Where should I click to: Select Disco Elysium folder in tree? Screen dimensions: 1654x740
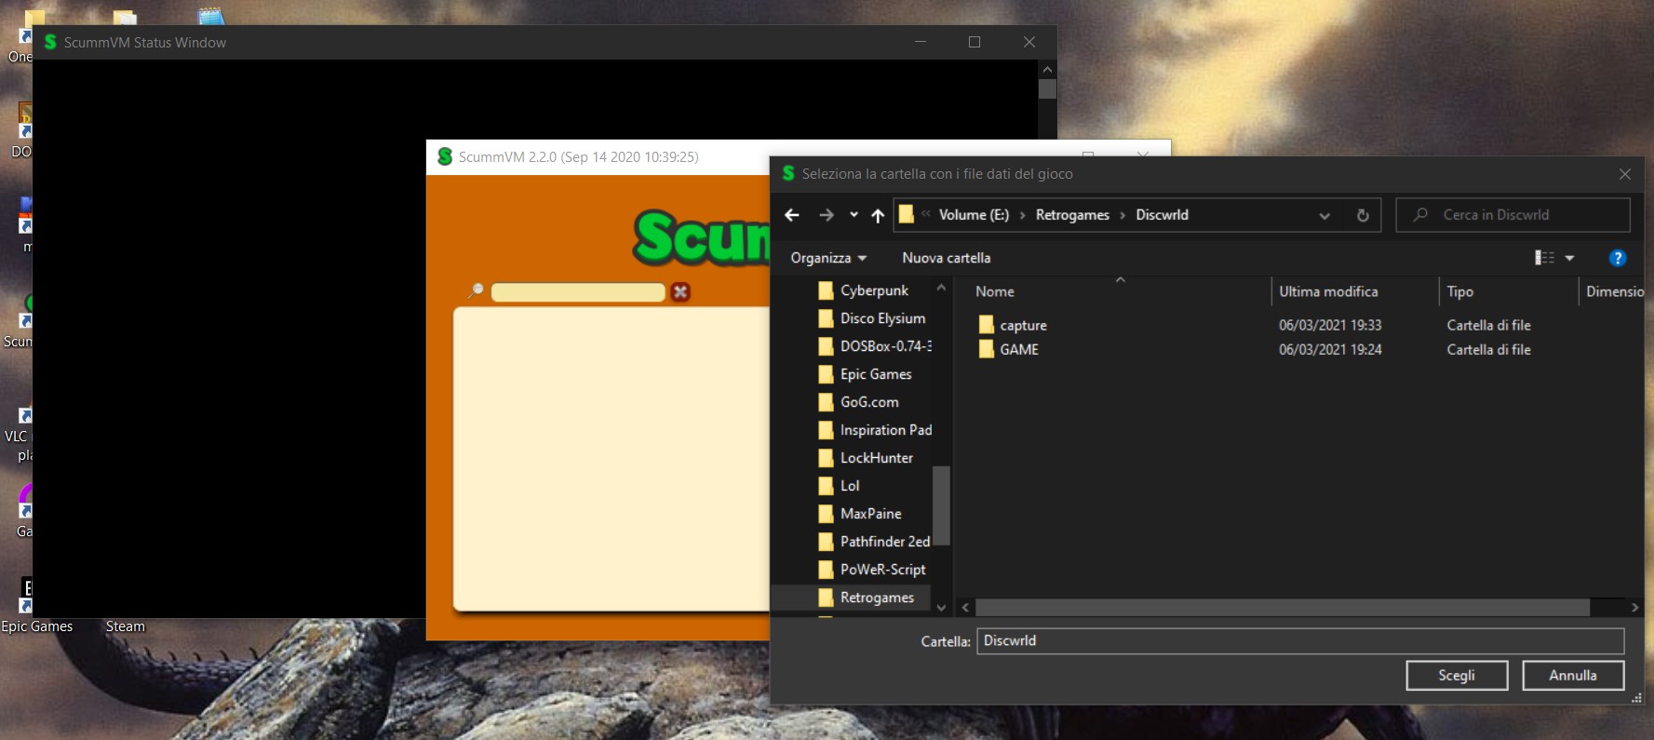coord(871,318)
